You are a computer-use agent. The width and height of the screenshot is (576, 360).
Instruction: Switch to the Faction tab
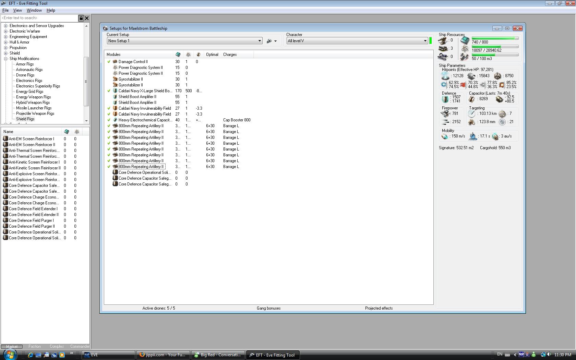point(35,346)
